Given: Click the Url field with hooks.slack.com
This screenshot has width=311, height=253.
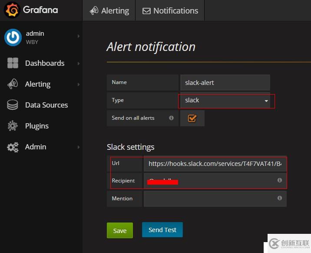Looking at the screenshot, I should (215, 164).
